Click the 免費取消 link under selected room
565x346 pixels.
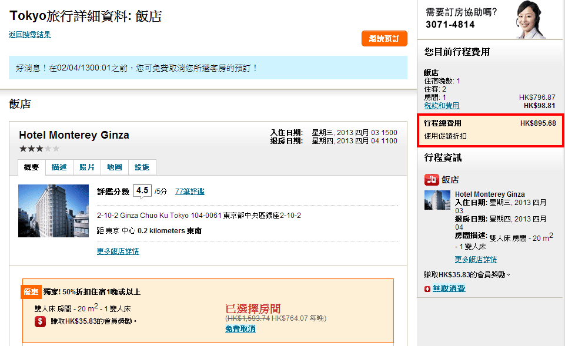(x=240, y=329)
